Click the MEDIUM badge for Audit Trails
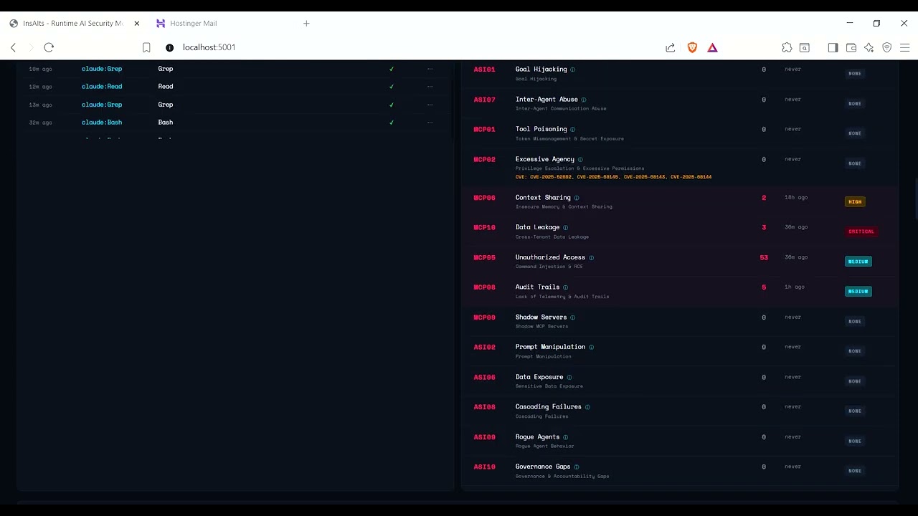This screenshot has height=516, width=918. click(858, 292)
